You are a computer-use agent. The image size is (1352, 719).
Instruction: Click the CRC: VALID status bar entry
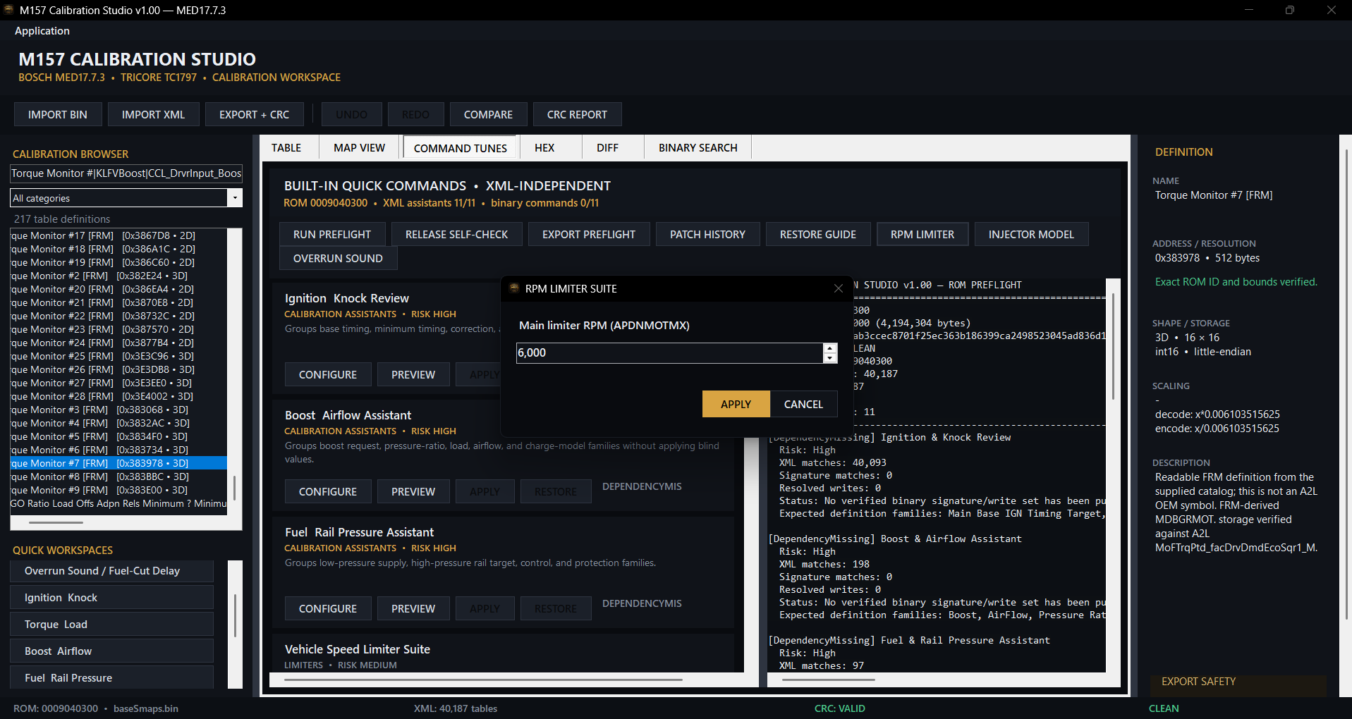pos(839,708)
